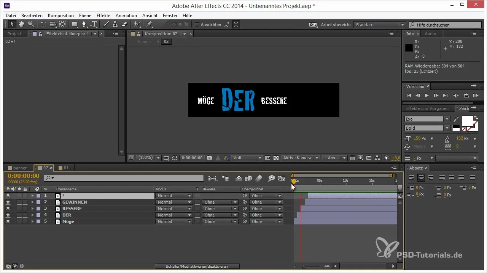Expand the DER layer properties
This screenshot has height=273, width=487.
(32, 215)
